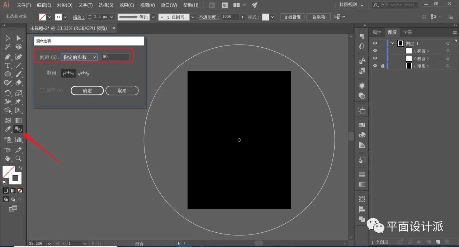Select the Mesh tool
The height and width of the screenshot is (247, 459).
8,120
